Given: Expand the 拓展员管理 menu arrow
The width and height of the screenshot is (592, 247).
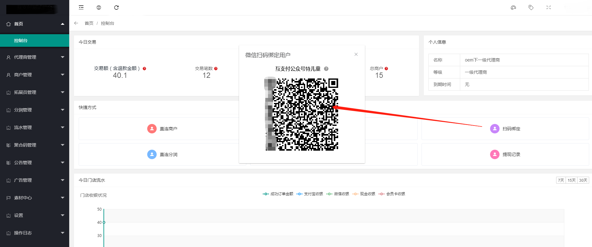Looking at the screenshot, I should (x=63, y=92).
